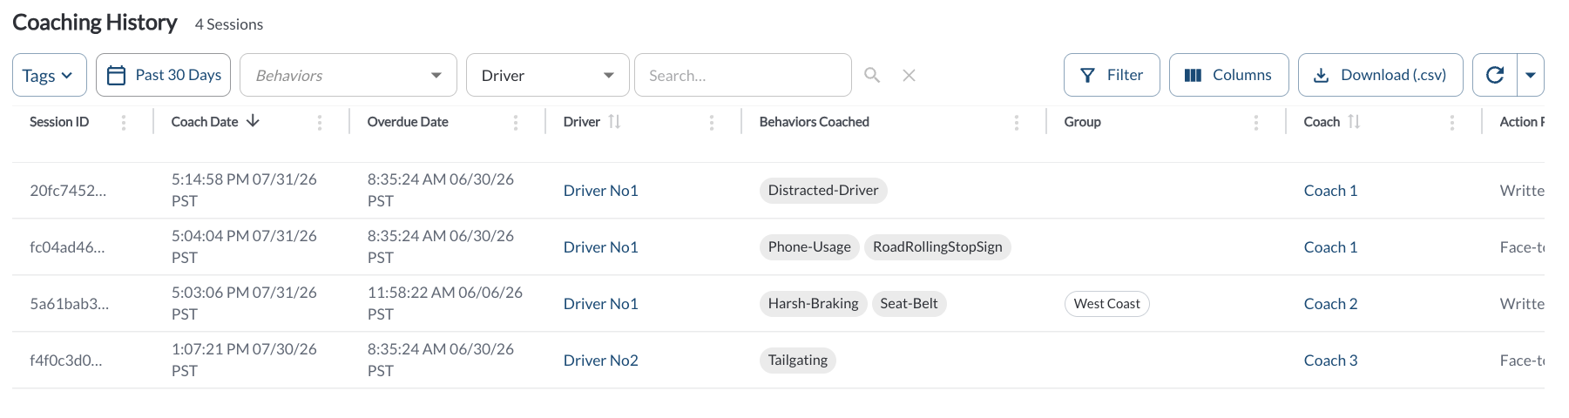
Task: Click the Seat-Belt behavior chip
Action: pyautogui.click(x=909, y=304)
